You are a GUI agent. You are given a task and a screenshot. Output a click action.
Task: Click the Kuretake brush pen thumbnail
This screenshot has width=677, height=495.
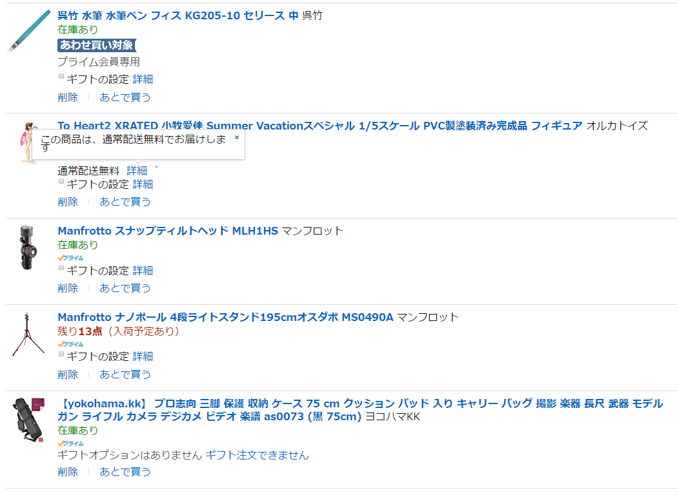pyautogui.click(x=29, y=31)
